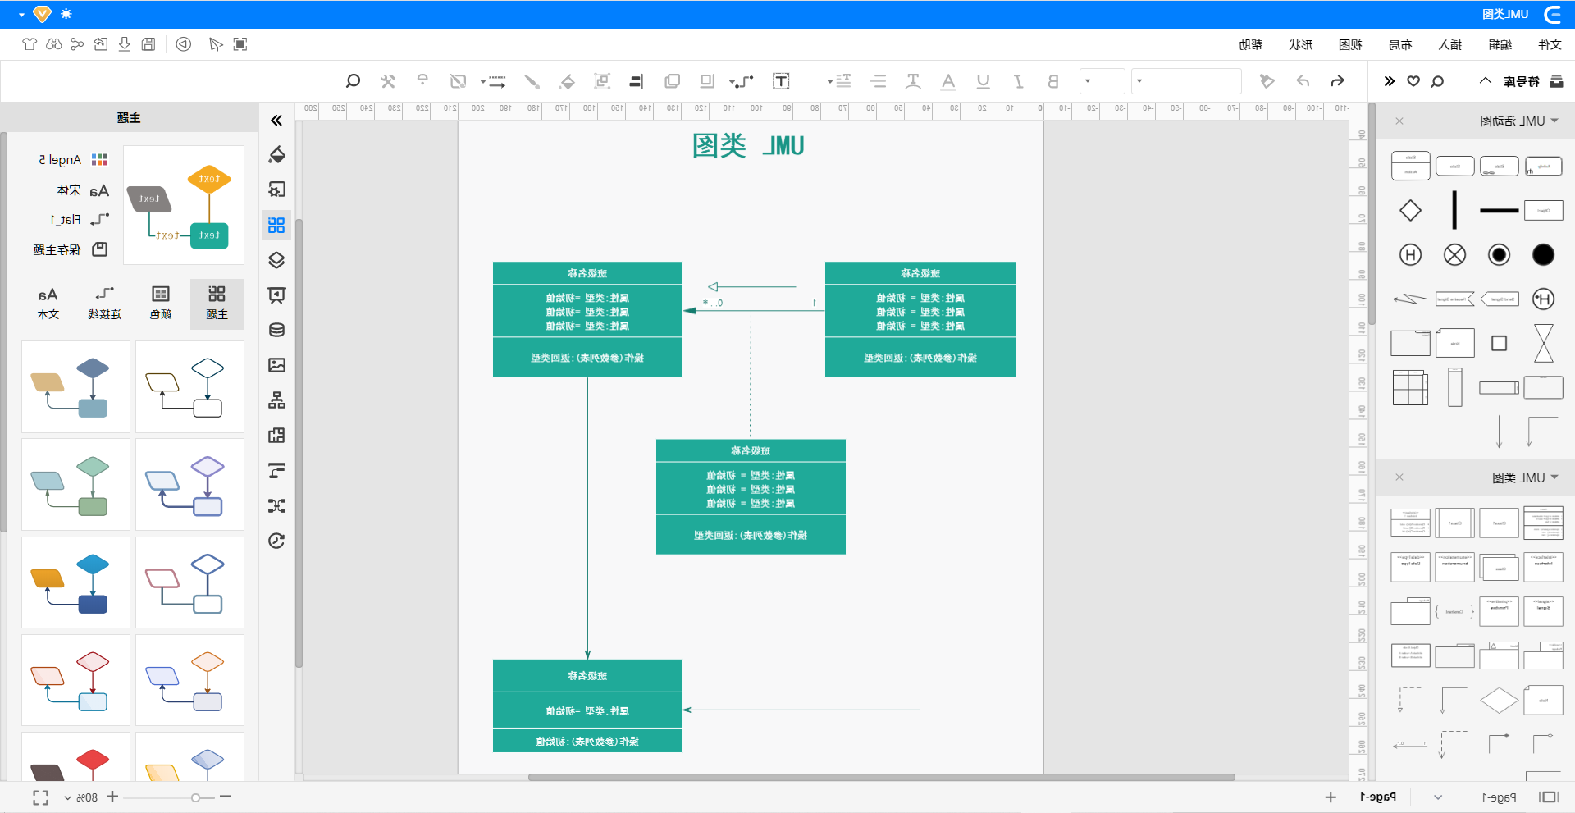Open the page list dropdown arrow
Screen dimensions: 1575x813
pos(1438,797)
